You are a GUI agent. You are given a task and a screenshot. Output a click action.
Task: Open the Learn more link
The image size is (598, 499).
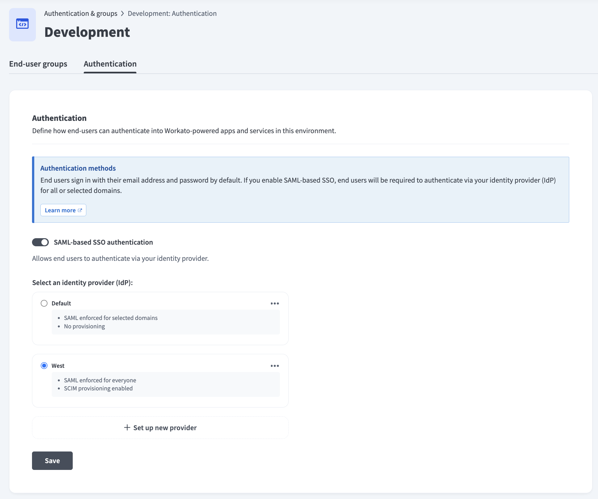tap(60, 210)
